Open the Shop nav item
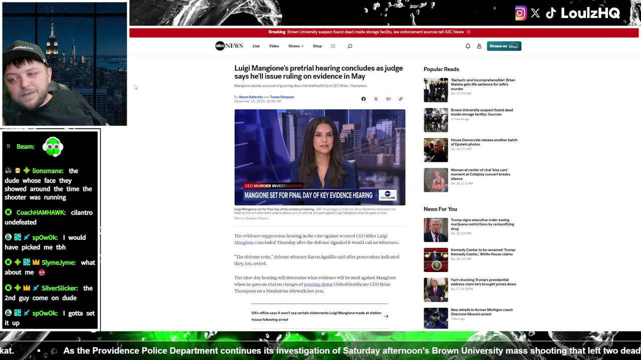 [x=317, y=46]
